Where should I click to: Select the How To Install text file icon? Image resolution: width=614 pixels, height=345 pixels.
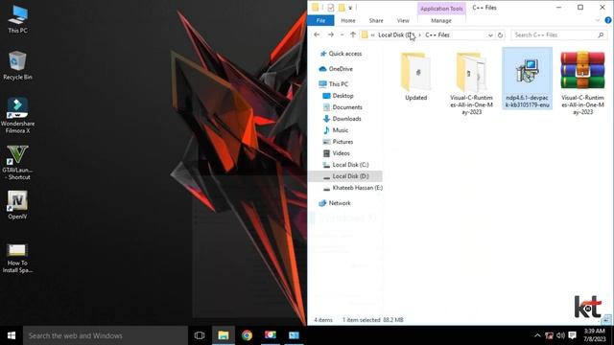pyautogui.click(x=17, y=258)
